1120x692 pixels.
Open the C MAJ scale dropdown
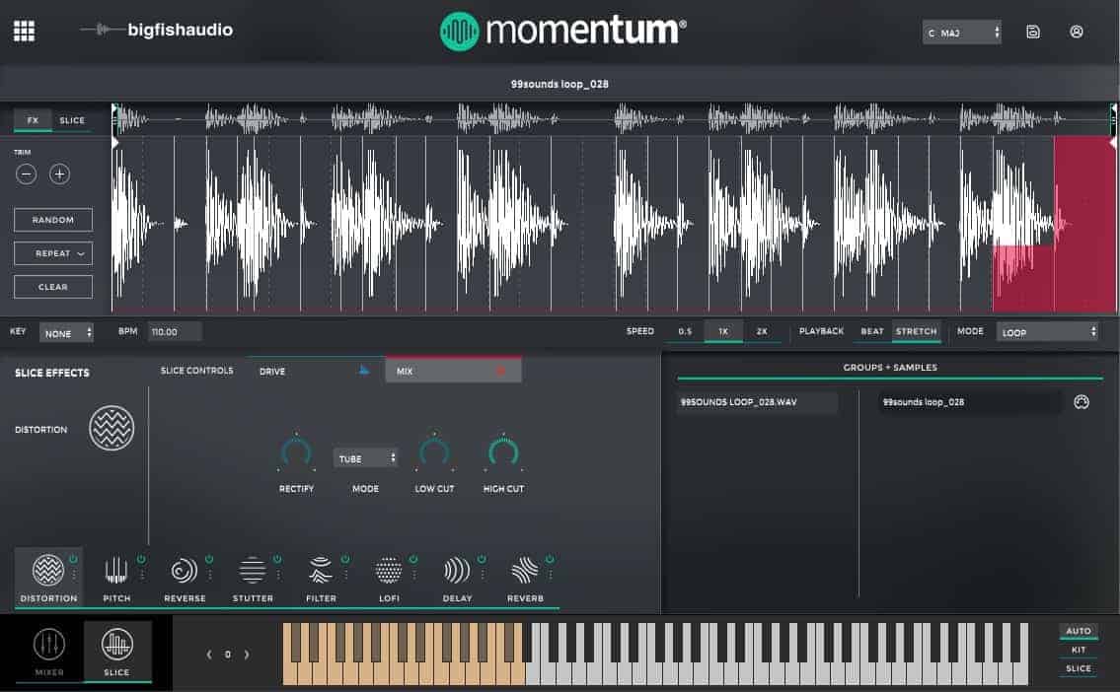pos(962,33)
